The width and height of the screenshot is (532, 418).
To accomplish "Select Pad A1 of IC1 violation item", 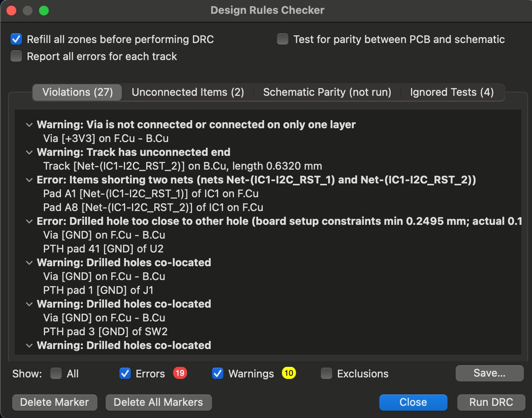I will click(151, 194).
